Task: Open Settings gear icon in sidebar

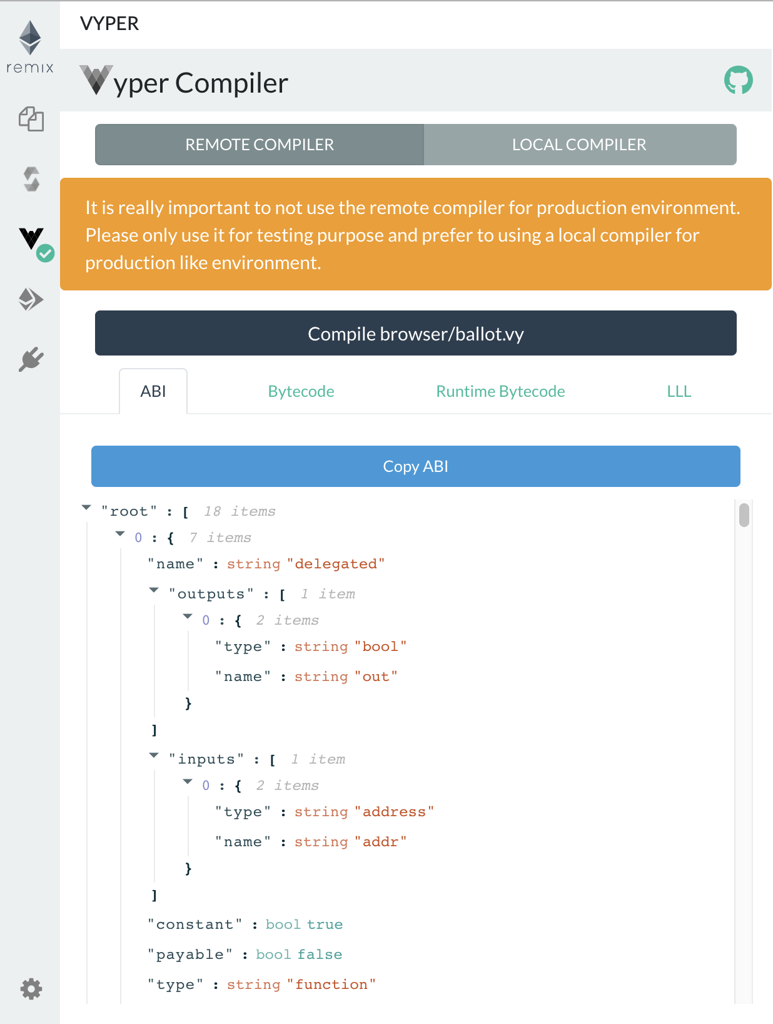Action: coord(31,989)
